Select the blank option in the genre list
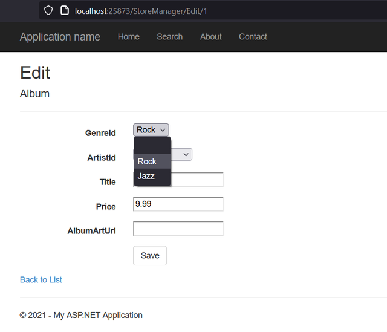Viewport: 387px width, 332px height. tap(152, 147)
